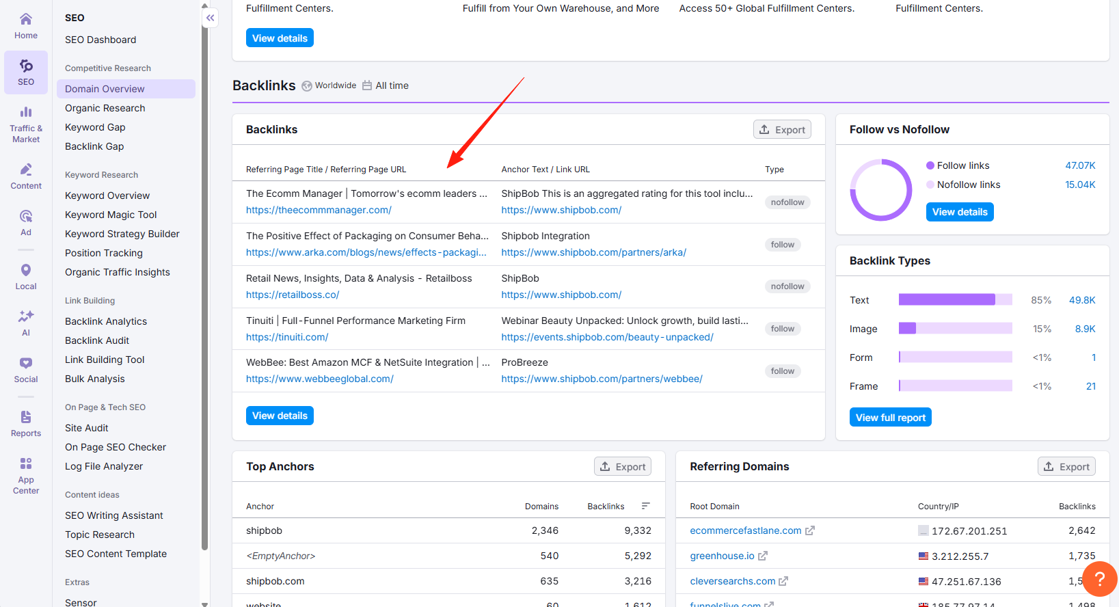Click View details in Follow vs Nofollow
This screenshot has height=607, width=1119.
960,212
